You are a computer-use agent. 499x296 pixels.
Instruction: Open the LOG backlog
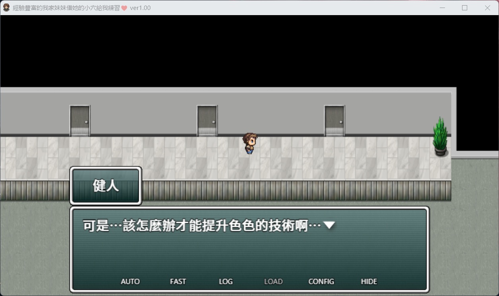(x=226, y=281)
